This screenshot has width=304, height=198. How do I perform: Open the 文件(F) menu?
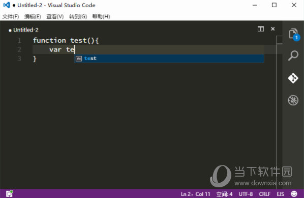point(11,16)
